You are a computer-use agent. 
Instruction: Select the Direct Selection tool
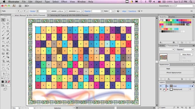(x=8, y=20)
